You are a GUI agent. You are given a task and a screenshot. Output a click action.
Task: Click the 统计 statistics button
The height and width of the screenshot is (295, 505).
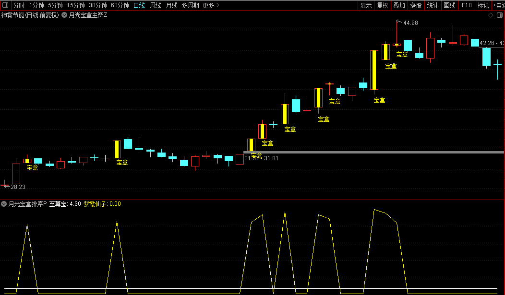coord(433,5)
